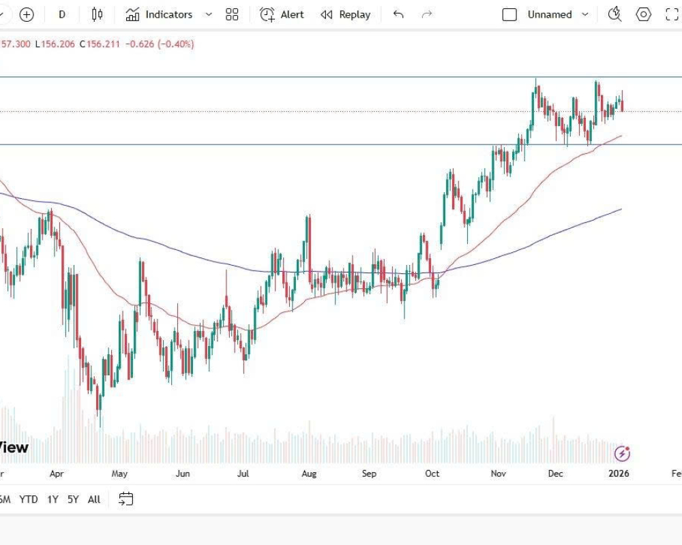Toggle the symbol add plus icon

27,14
